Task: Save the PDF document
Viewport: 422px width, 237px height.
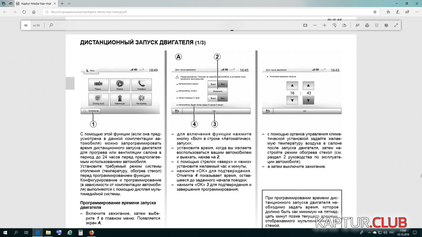Action: click(377, 25)
